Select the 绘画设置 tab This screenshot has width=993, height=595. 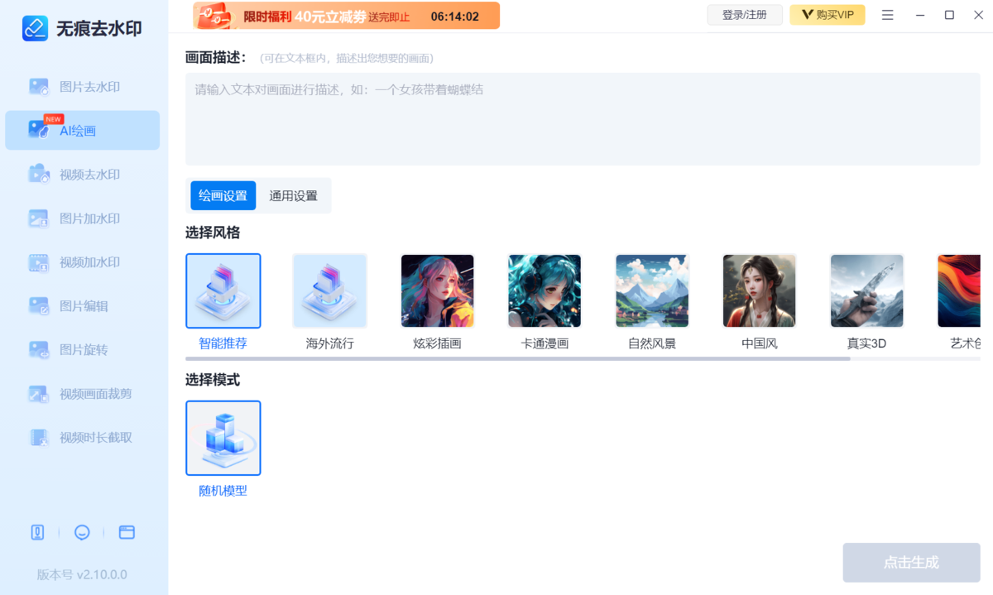[223, 195]
